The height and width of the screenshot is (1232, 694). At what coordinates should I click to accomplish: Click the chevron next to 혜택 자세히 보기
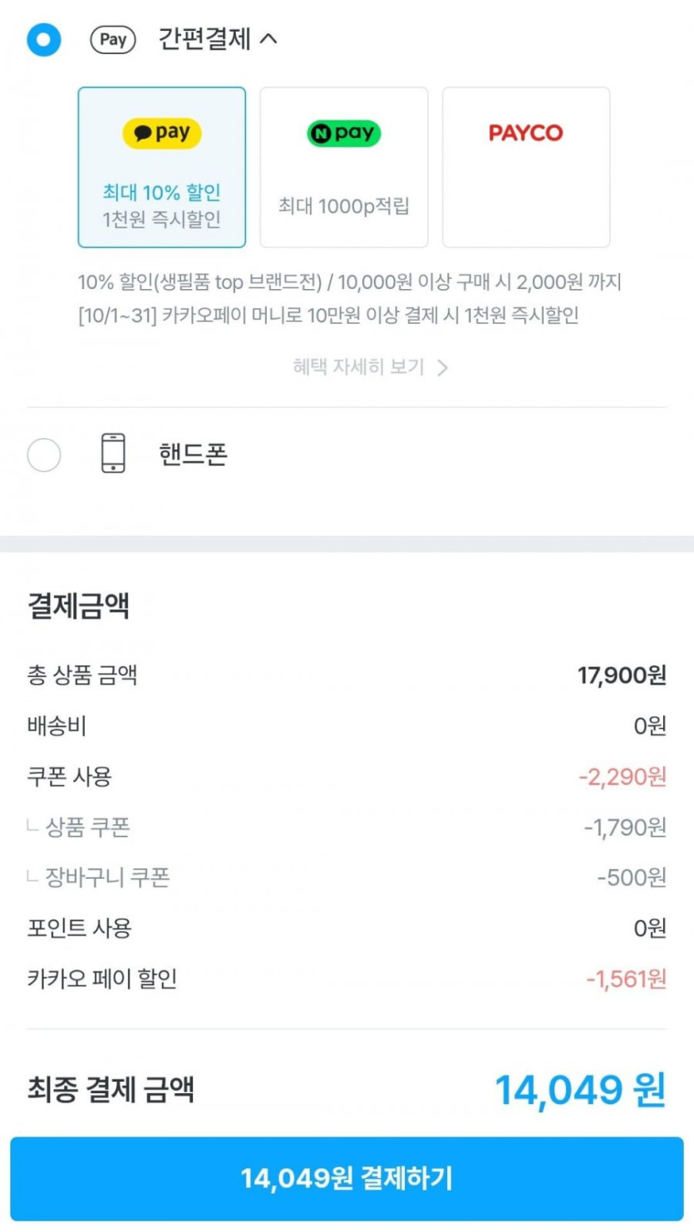click(443, 368)
